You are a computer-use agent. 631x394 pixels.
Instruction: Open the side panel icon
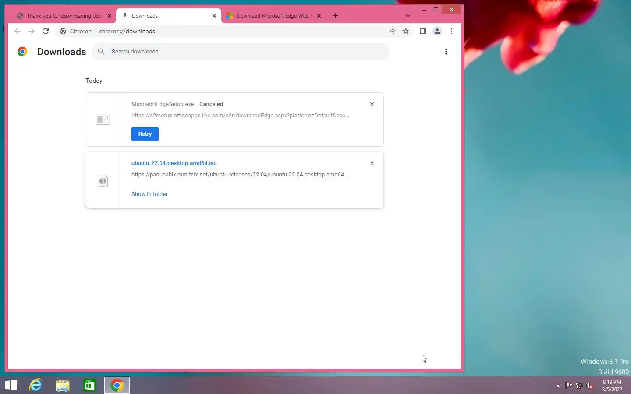pyautogui.click(x=423, y=31)
